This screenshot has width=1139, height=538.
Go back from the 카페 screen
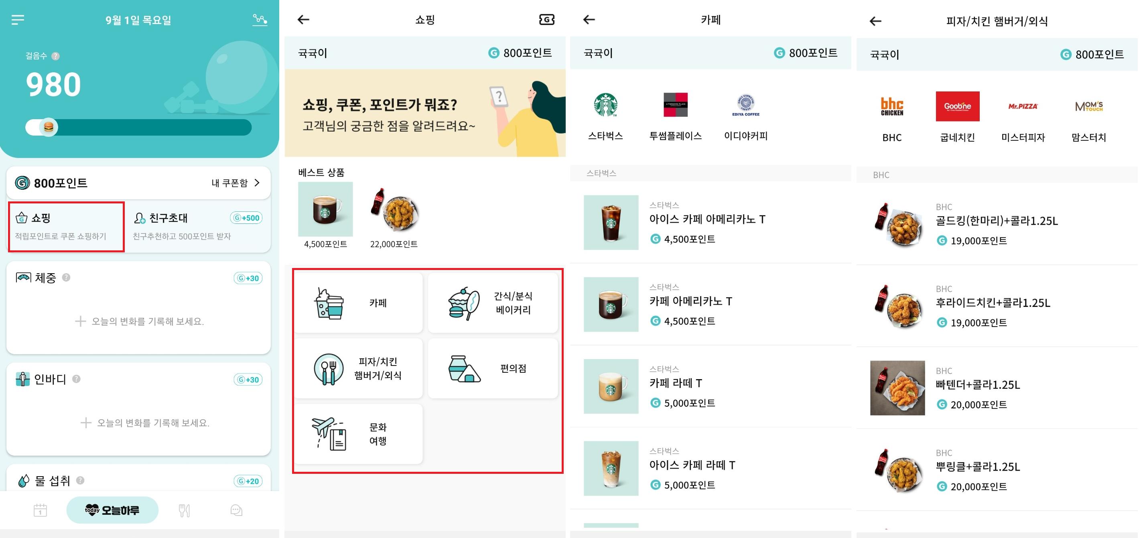pos(589,19)
